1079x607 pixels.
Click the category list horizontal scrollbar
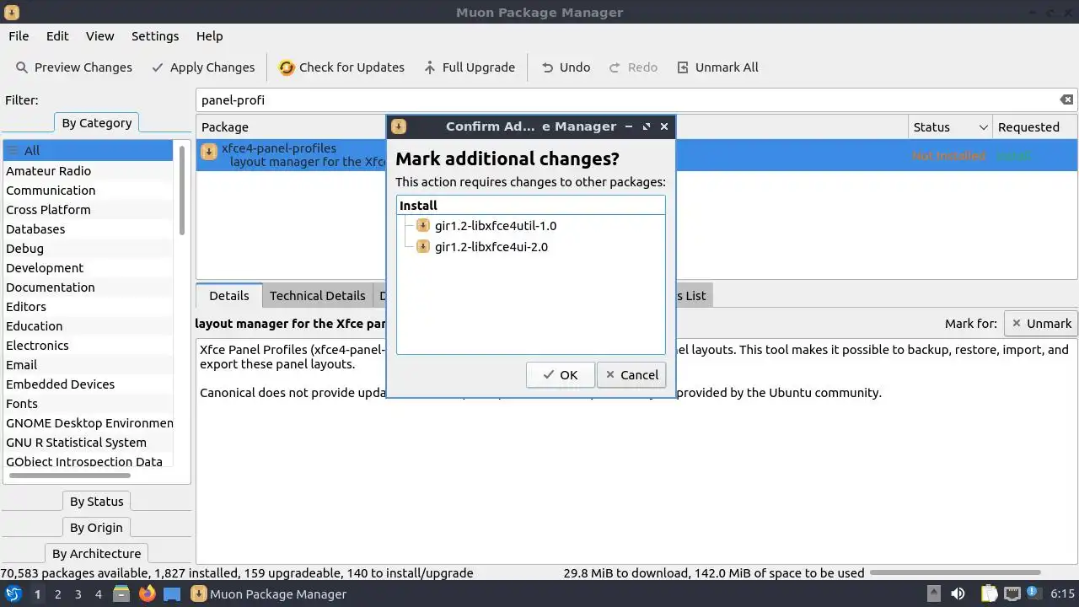69,475
